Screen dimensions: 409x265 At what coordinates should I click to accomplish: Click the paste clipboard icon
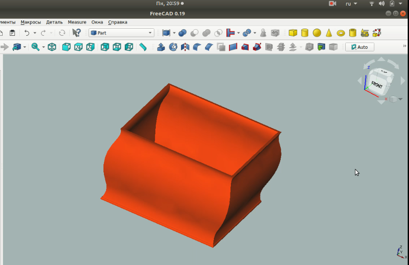pyautogui.click(x=12, y=33)
